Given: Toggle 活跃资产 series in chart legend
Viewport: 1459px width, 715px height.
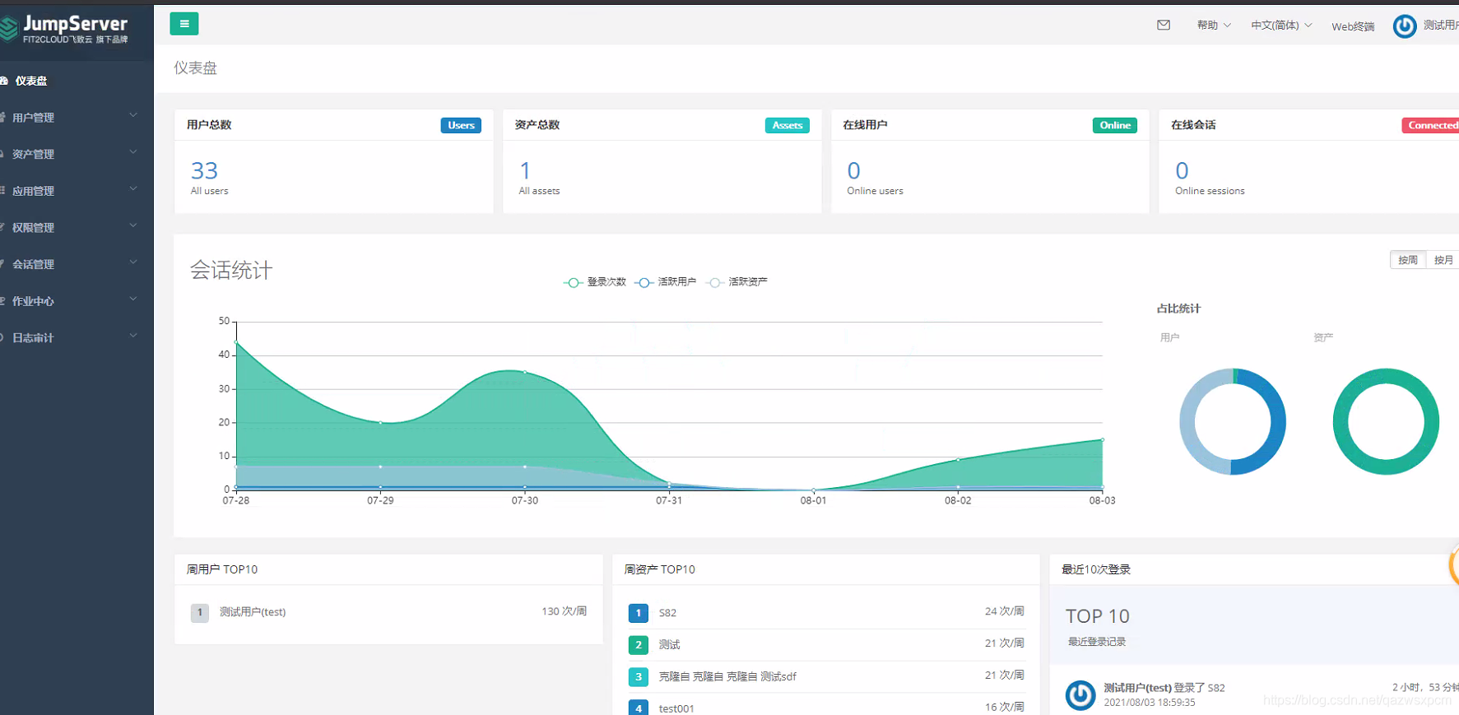Looking at the screenshot, I should pyautogui.click(x=736, y=282).
